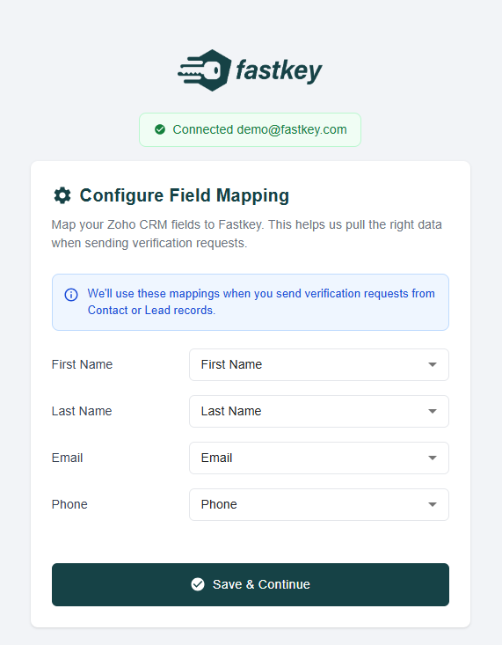This screenshot has width=502, height=645.
Task: Click the Configure Field Mapping heading
Action: tap(185, 195)
